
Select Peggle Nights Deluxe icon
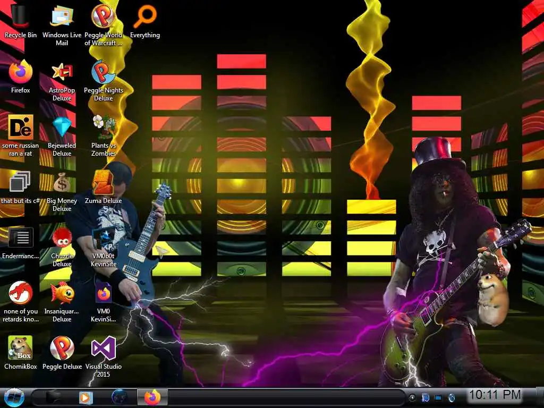point(104,81)
